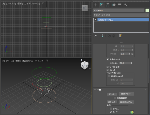Collapse the 一般 rollout
The width and height of the screenshot is (150, 115).
pos(95,90)
